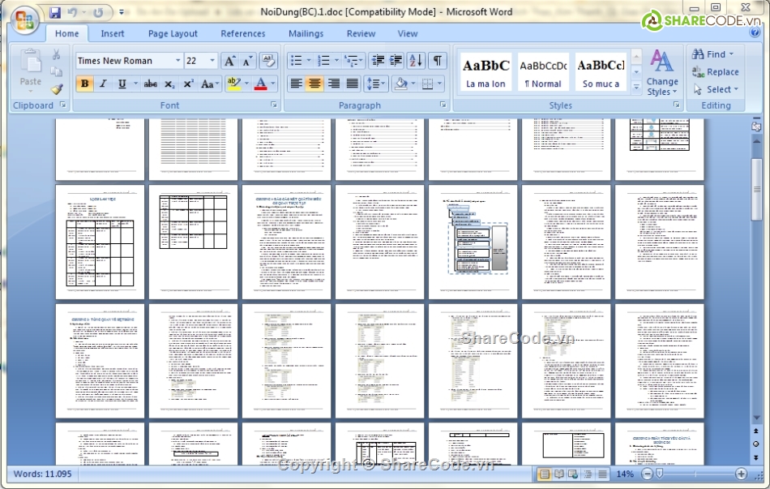Toggle bold formatting
770x489 pixels.
click(x=85, y=84)
